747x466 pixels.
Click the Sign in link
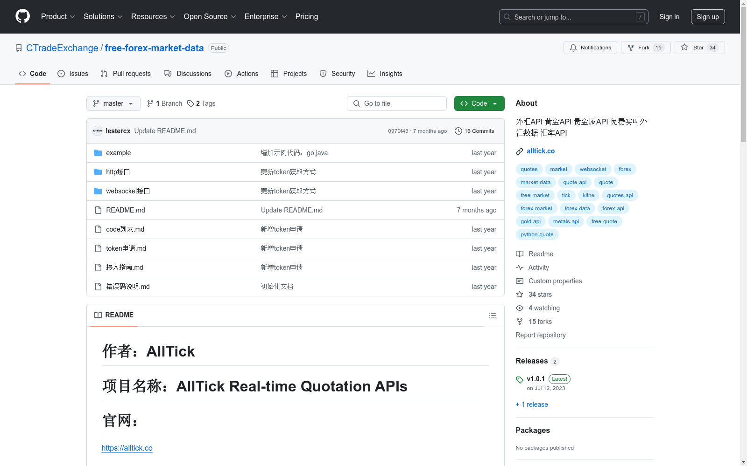669,17
